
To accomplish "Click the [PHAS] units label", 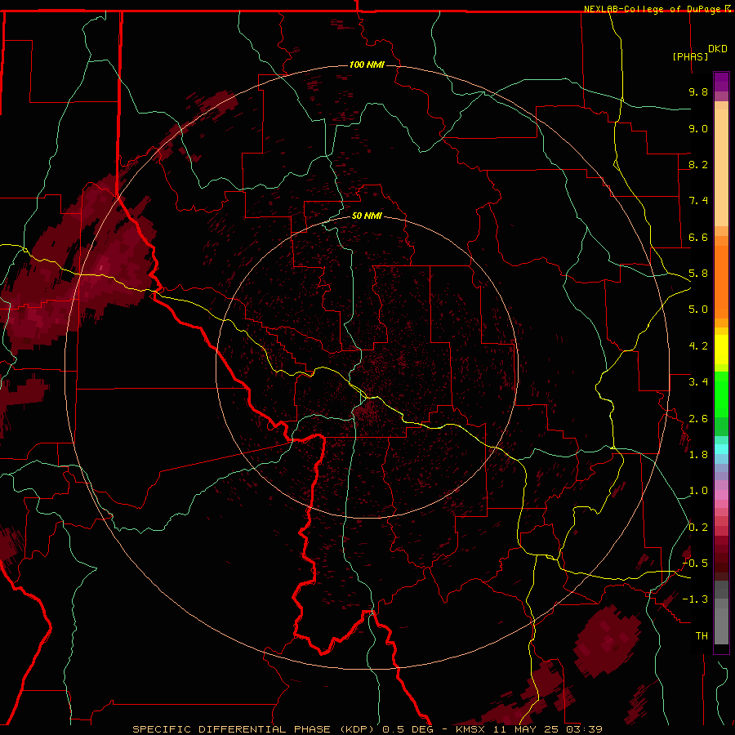I will [690, 57].
